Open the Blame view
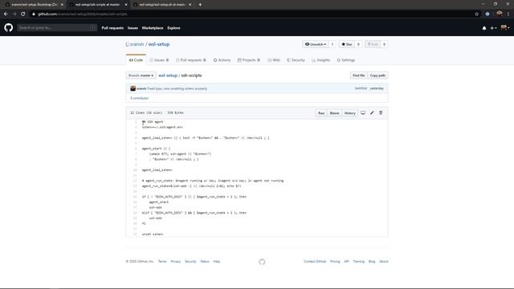 coord(334,113)
